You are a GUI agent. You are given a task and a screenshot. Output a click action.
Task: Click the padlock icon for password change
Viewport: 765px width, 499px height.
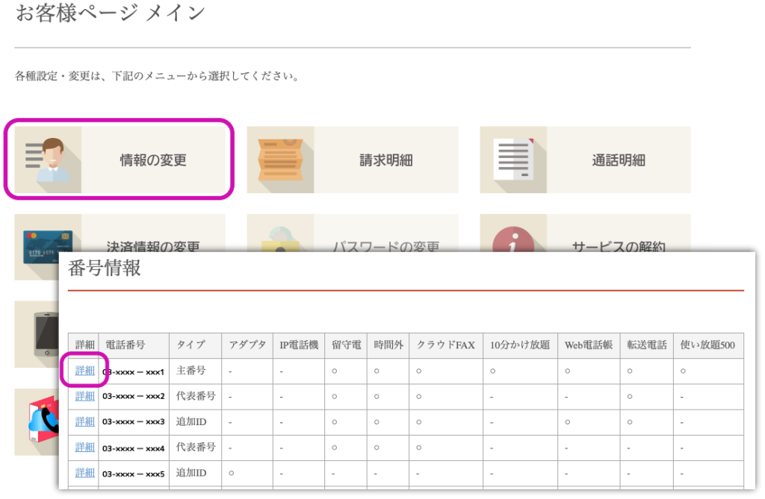[281, 239]
